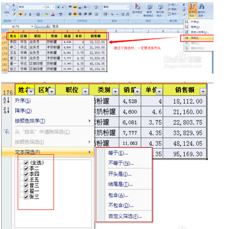Uncheck the 张三 checkbox
The image size is (231, 229).
point(26,197)
